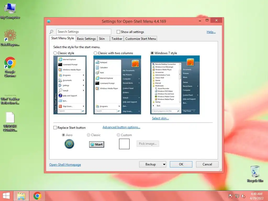Open My Computer desktop icon
The image size is (268, 201).
pyautogui.click(x=10, y=11)
